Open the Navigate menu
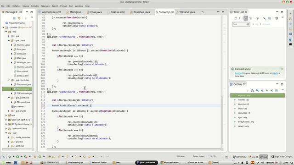Viewport: 294px width, 165px height. [45, 6]
